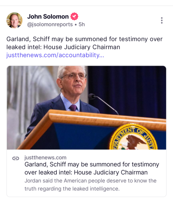Click the speaker's purple tie in photo
The image size is (173, 200).
[x=73, y=108]
